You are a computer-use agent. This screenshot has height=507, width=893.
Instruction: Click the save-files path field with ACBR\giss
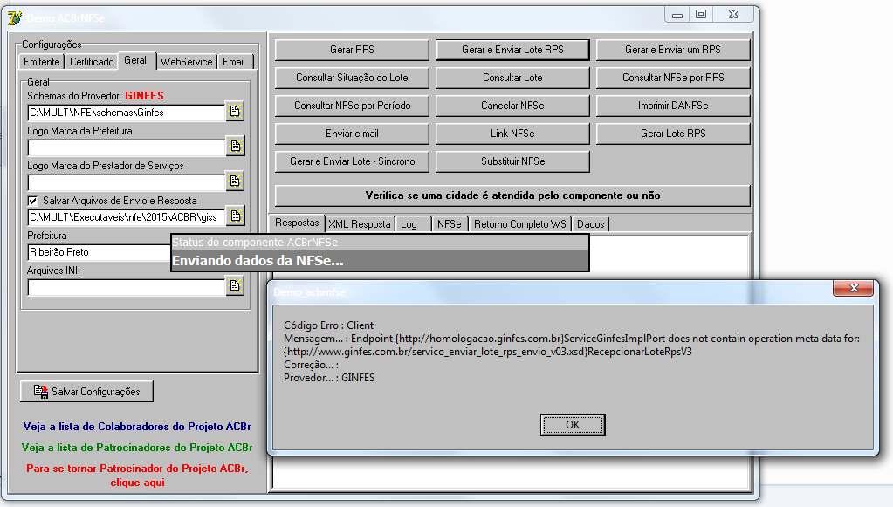tap(126, 216)
